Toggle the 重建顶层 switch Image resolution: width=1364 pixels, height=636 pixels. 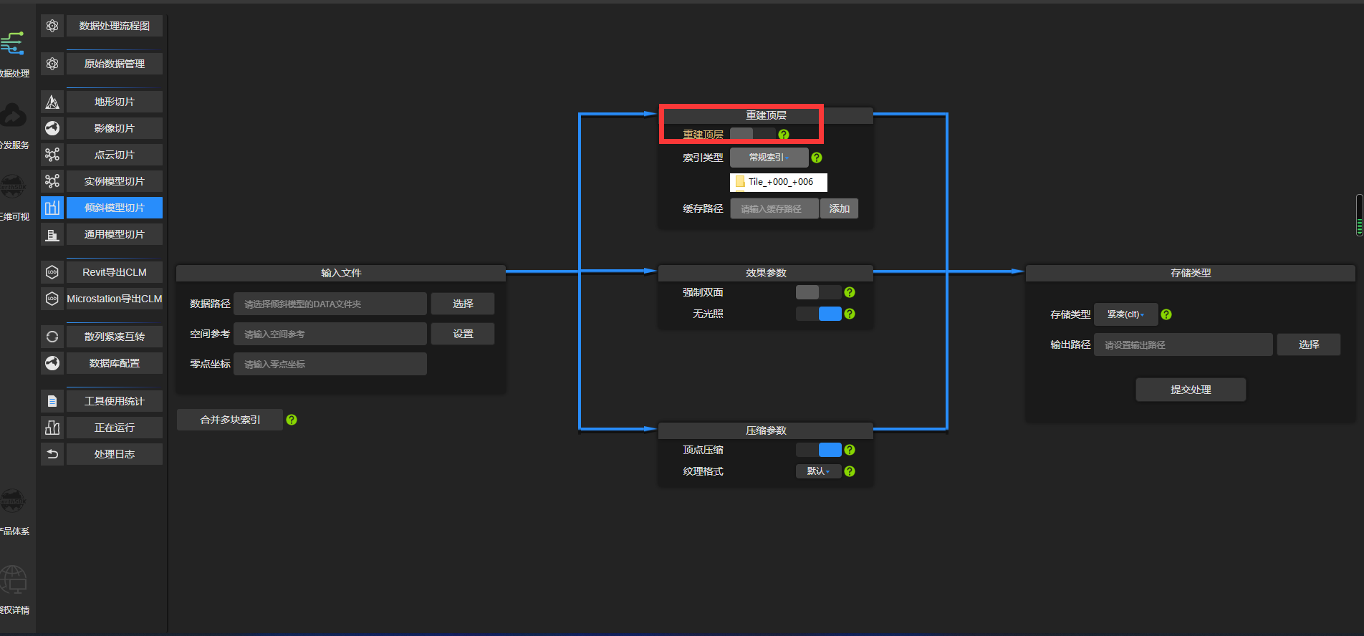pyautogui.click(x=752, y=134)
